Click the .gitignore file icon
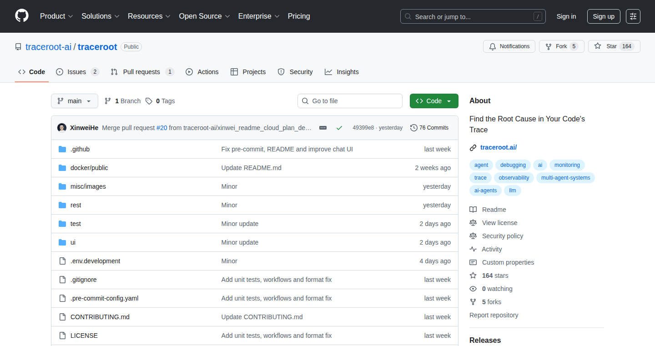This screenshot has height=346, width=655. (x=62, y=280)
